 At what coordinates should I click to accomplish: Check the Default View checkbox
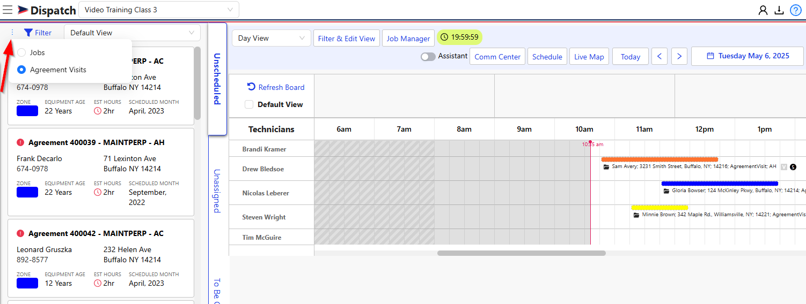pos(249,104)
